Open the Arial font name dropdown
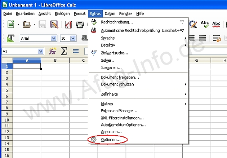 pos(53,38)
